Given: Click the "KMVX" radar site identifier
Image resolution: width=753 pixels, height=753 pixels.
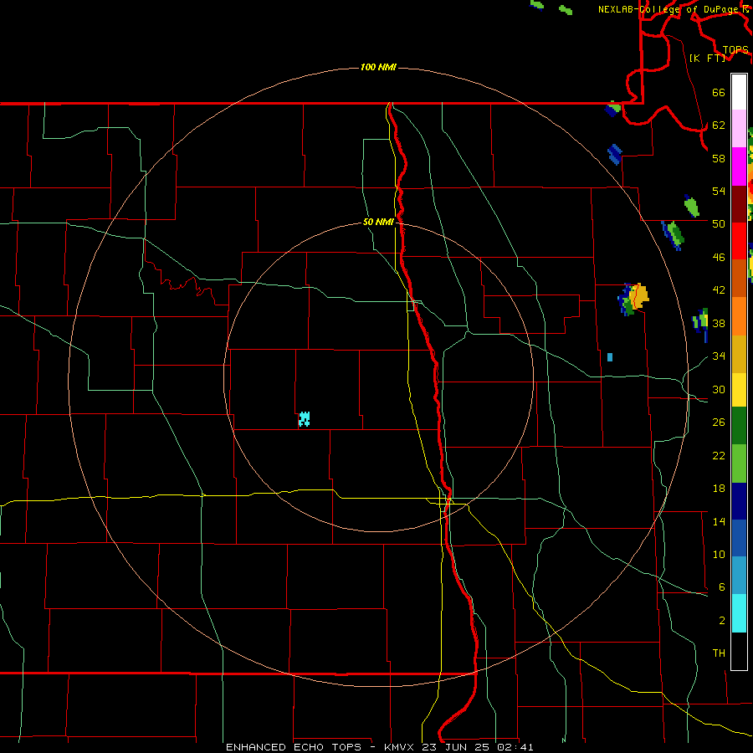Looking at the screenshot, I should coord(400,747).
